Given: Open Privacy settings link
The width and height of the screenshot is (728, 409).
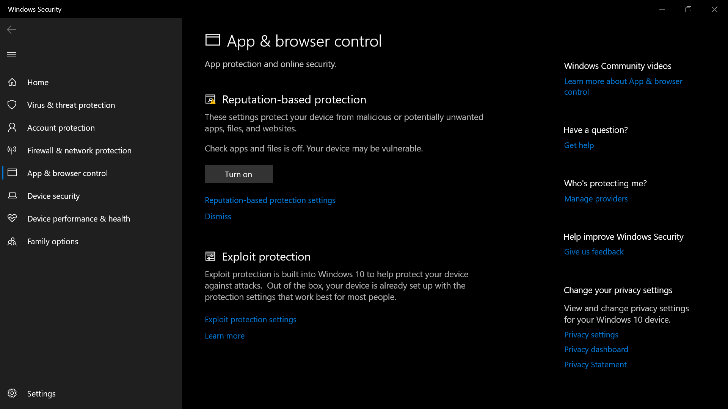Looking at the screenshot, I should tap(591, 334).
